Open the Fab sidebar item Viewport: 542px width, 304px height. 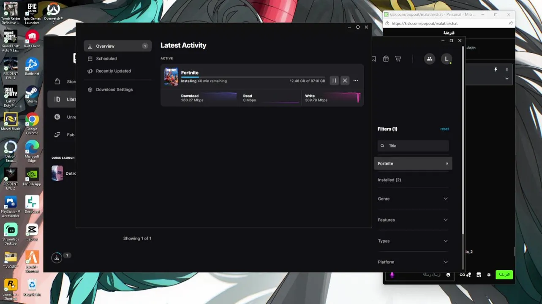click(x=65, y=135)
